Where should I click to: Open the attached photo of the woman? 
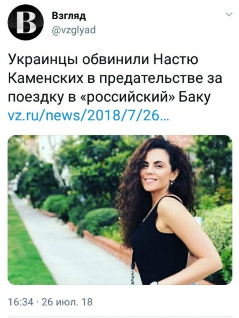(120, 210)
